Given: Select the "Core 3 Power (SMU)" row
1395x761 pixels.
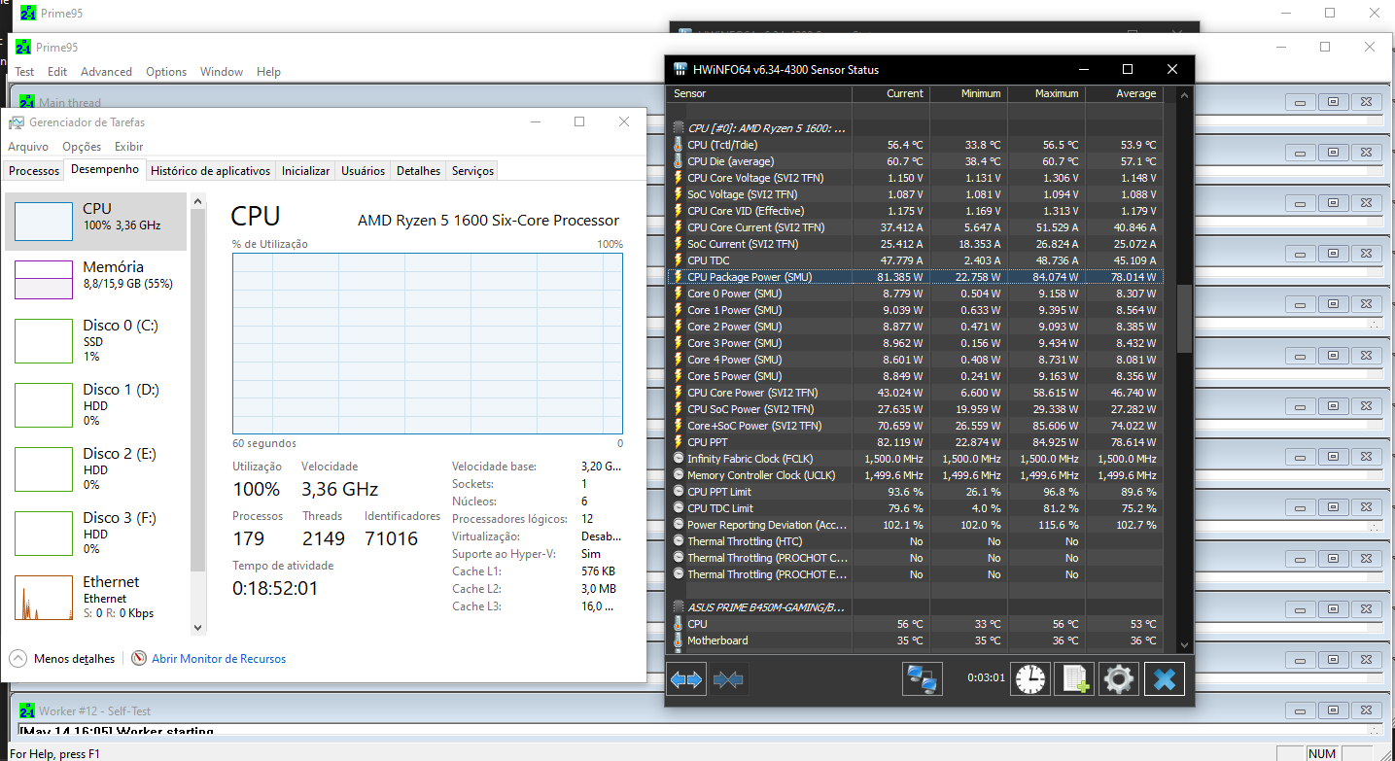Looking at the screenshot, I should 915,343.
